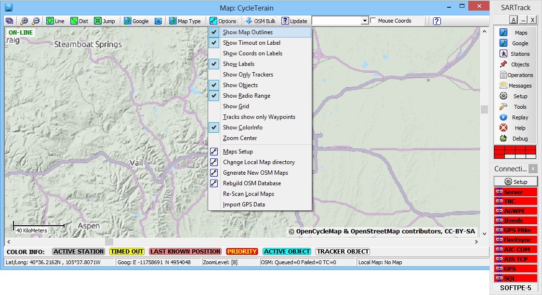The height and width of the screenshot is (295, 542).
Task: Select the Dist measuring tool
Action: [79, 21]
